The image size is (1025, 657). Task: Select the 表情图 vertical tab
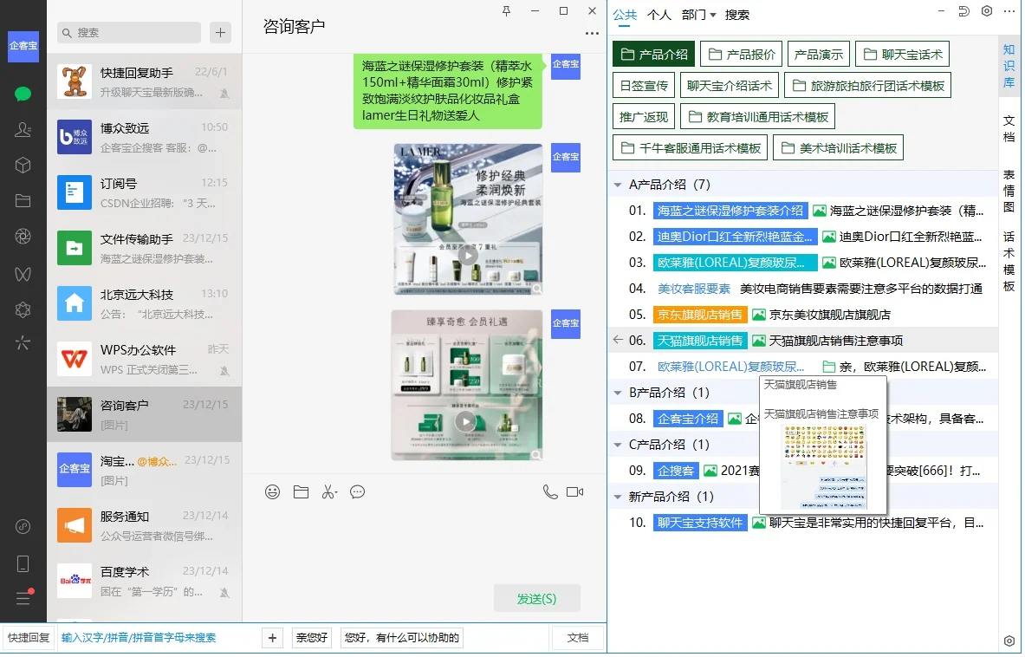pyautogui.click(x=1010, y=192)
